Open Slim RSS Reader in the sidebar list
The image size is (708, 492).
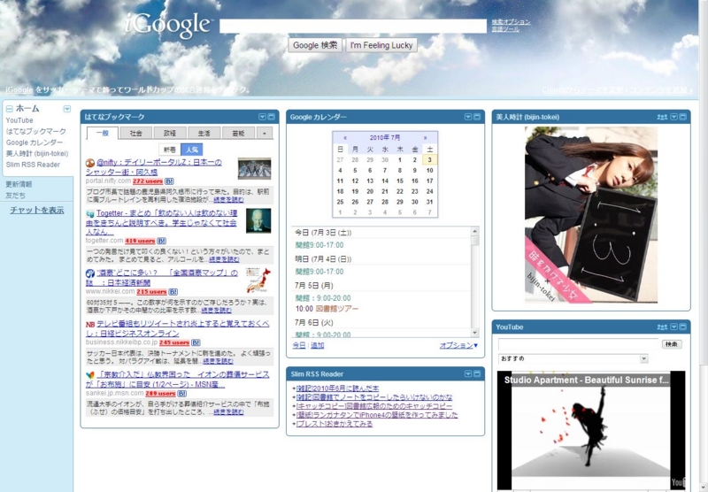[33, 165]
